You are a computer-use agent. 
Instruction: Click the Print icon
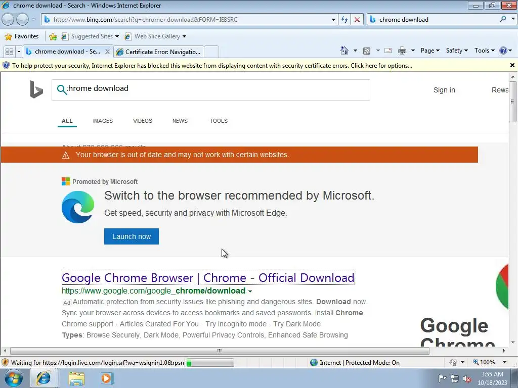[402, 51]
